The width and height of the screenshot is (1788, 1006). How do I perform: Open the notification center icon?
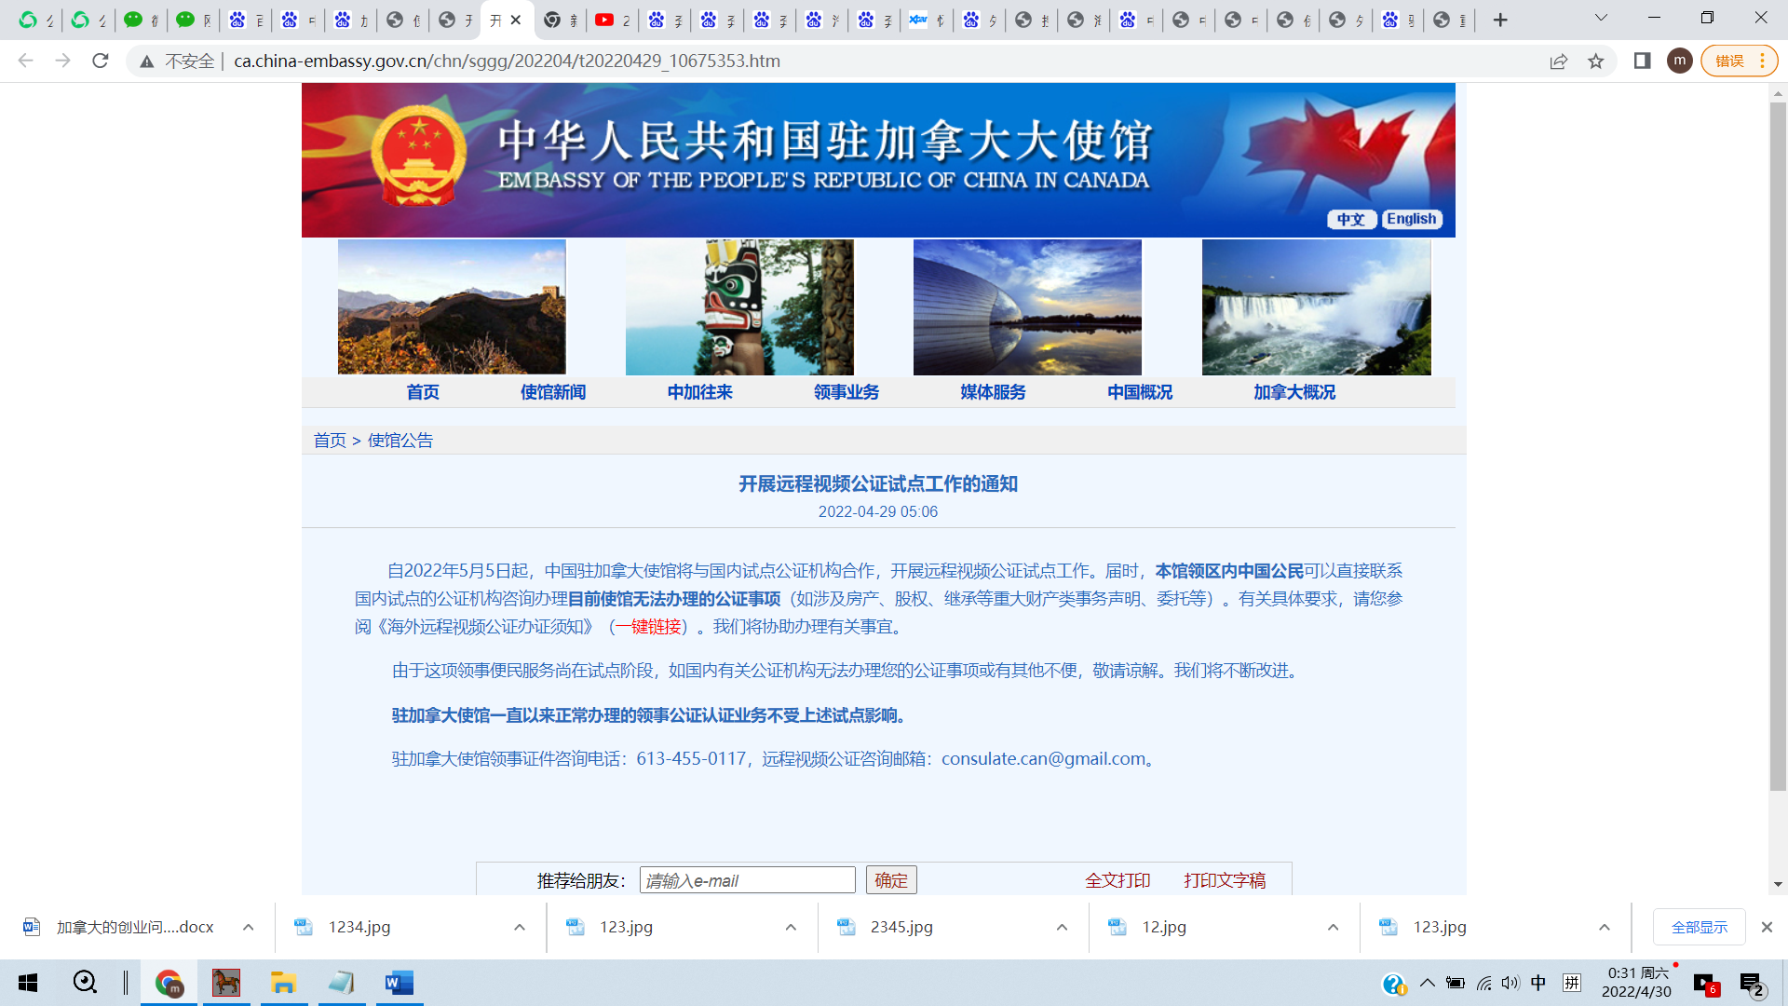(x=1751, y=984)
